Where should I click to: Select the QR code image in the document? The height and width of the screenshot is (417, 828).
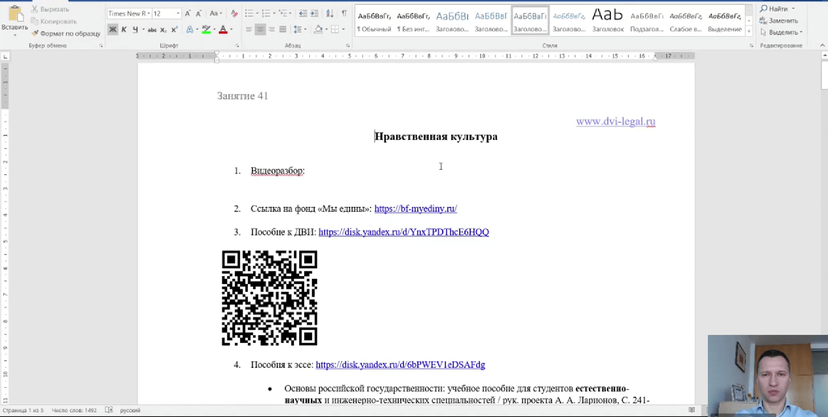click(x=270, y=298)
